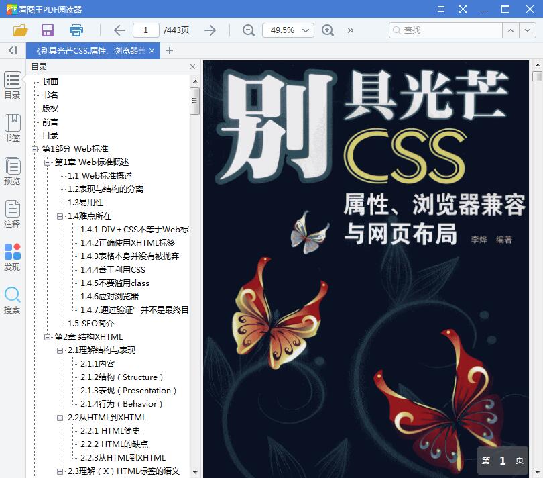Open section 1.4.6应对浏览器
543x478 pixels.
click(110, 297)
